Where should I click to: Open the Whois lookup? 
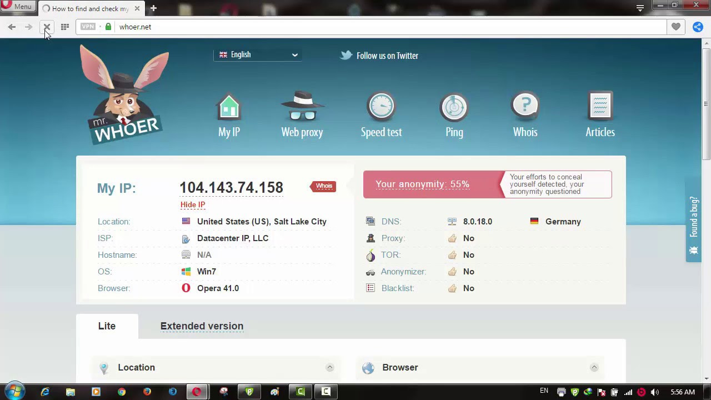(525, 114)
